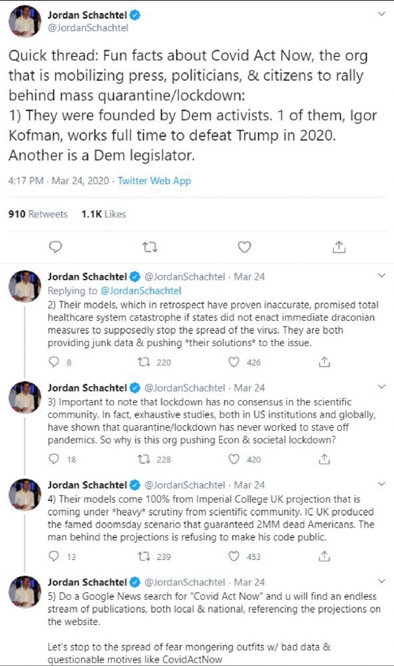The width and height of the screenshot is (394, 666).
Task: Click the avatar beside tweet 5 reply
Action: pyautogui.click(x=25, y=591)
